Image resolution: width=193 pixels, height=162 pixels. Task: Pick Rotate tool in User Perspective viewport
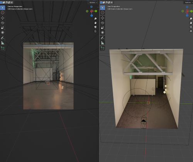[x=102, y=23]
